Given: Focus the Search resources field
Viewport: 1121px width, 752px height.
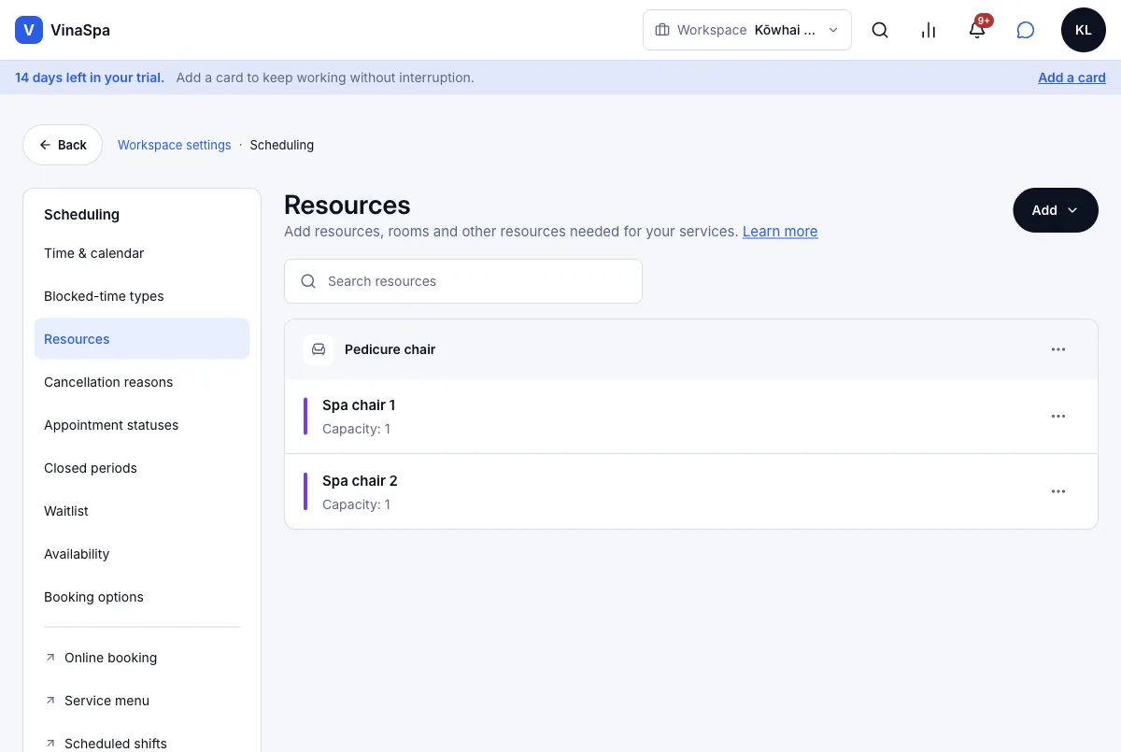Looking at the screenshot, I should (x=463, y=281).
